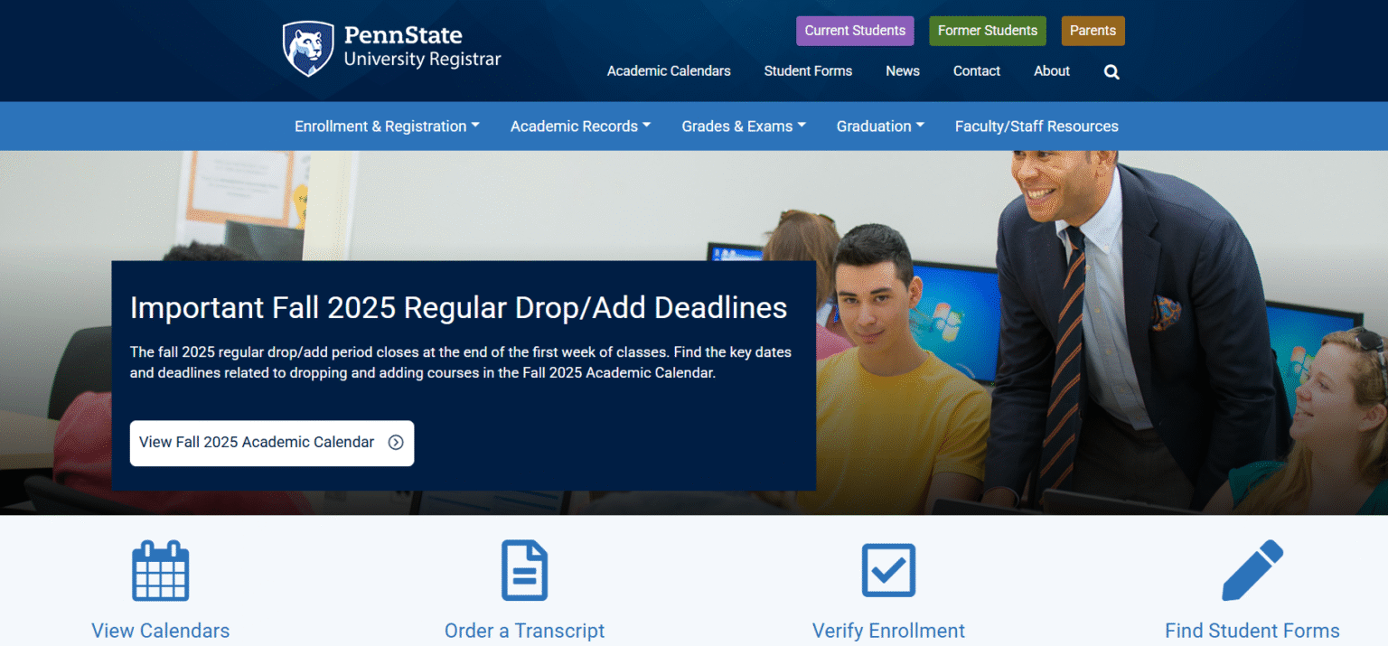Expand the Enrollment & Registration dropdown
Screen dimensions: 1388x646
point(386,126)
